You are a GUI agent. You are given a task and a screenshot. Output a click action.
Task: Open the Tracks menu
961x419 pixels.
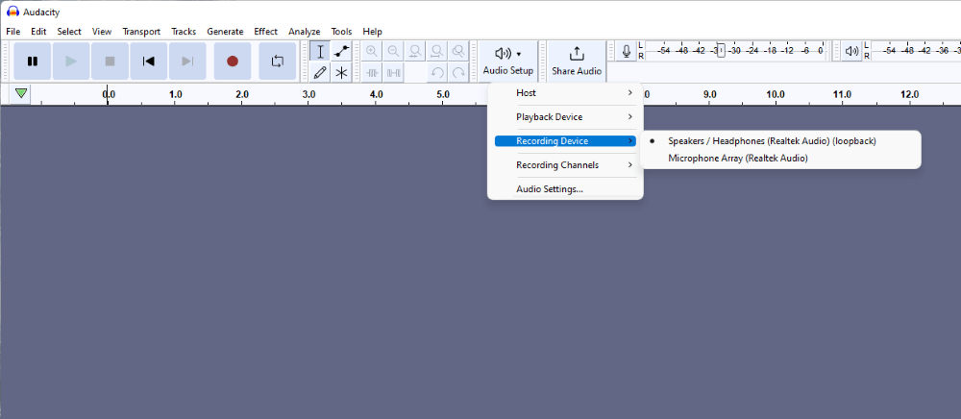(x=184, y=32)
